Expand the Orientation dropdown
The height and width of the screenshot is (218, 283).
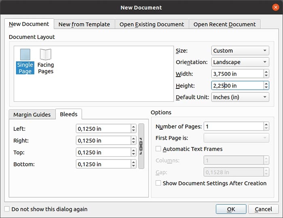pyautogui.click(x=240, y=62)
